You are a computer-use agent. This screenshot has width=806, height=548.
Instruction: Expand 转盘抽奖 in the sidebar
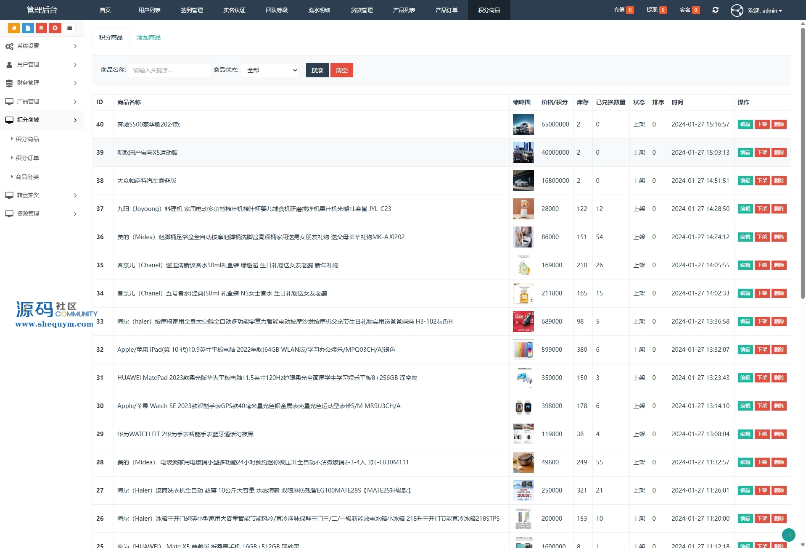[x=41, y=195]
